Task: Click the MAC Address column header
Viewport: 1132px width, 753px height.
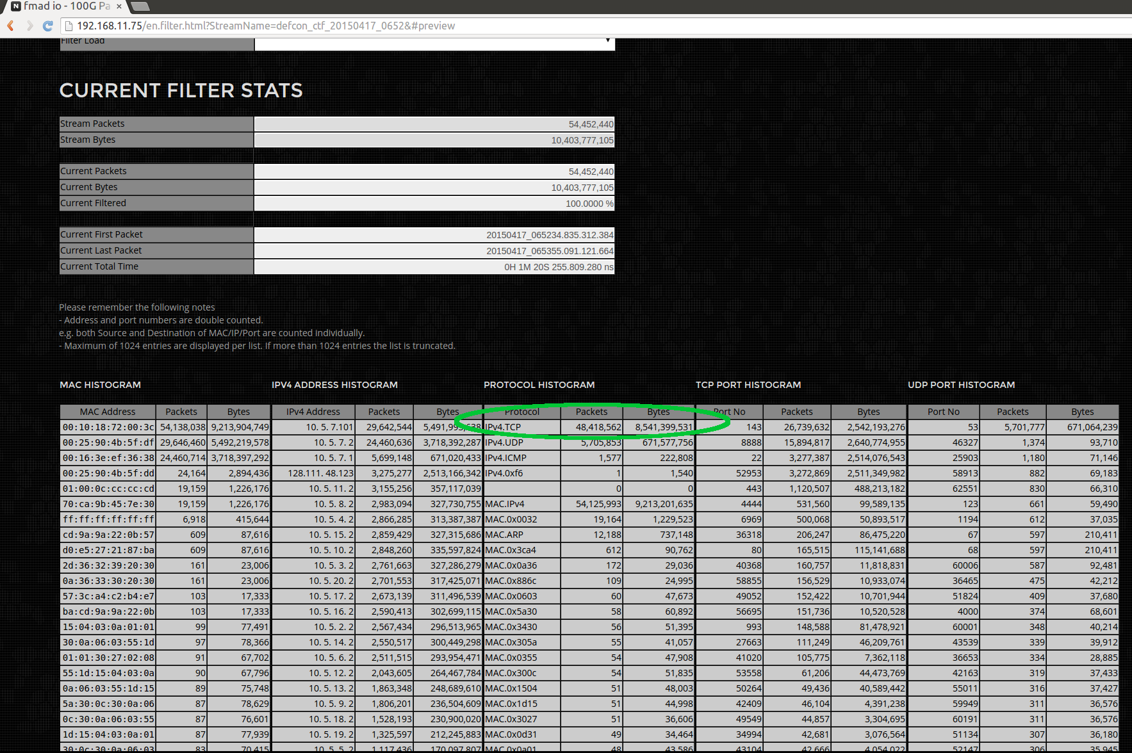Action: 107,411
